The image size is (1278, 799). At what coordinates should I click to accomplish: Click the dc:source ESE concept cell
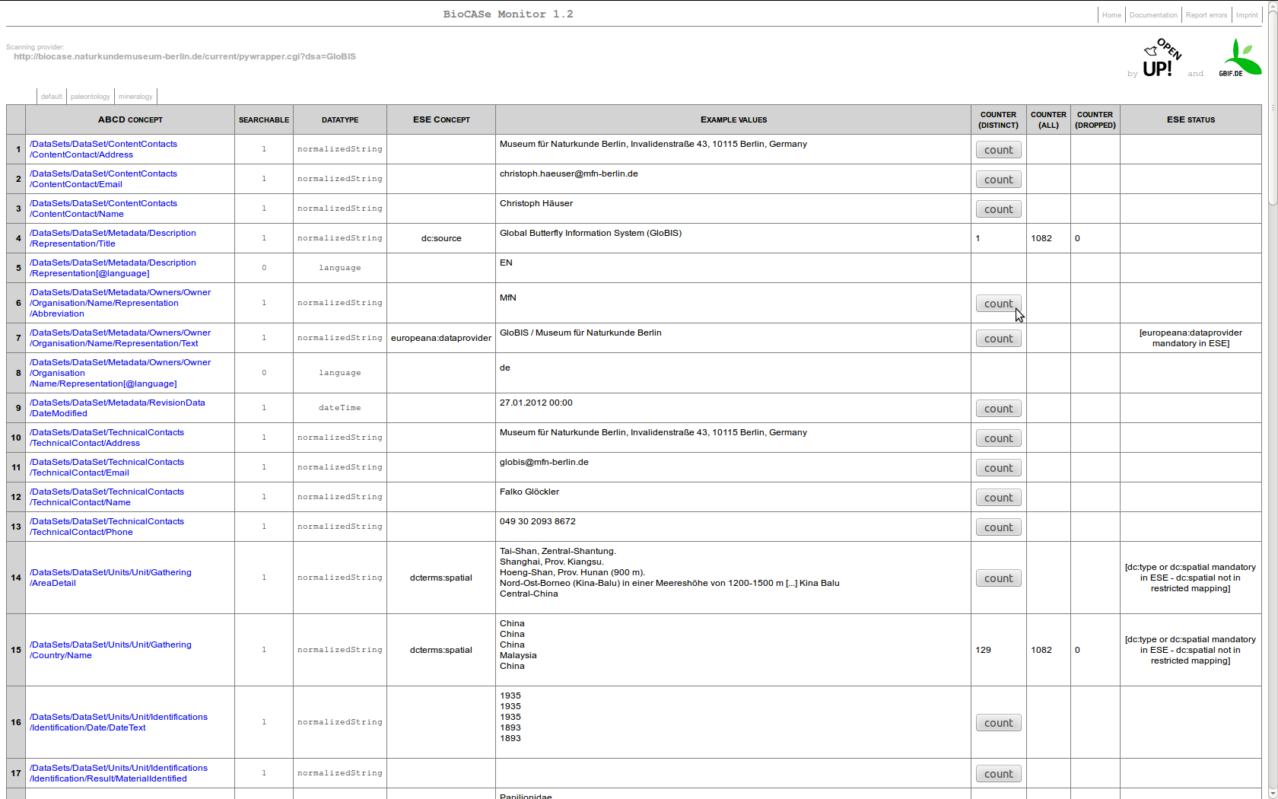[x=441, y=238]
